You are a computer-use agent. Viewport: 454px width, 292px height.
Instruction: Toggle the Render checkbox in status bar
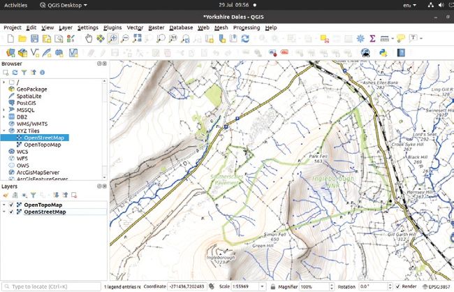click(398, 286)
